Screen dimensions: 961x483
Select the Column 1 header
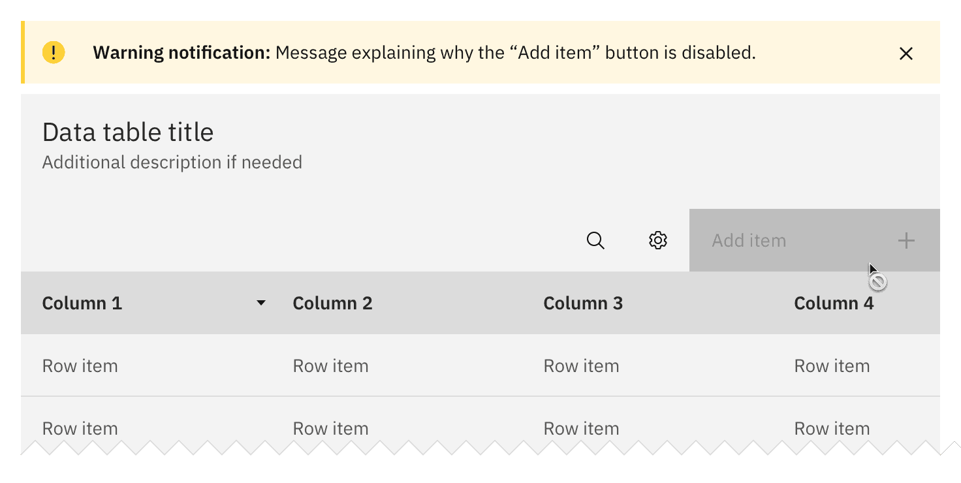(x=82, y=303)
